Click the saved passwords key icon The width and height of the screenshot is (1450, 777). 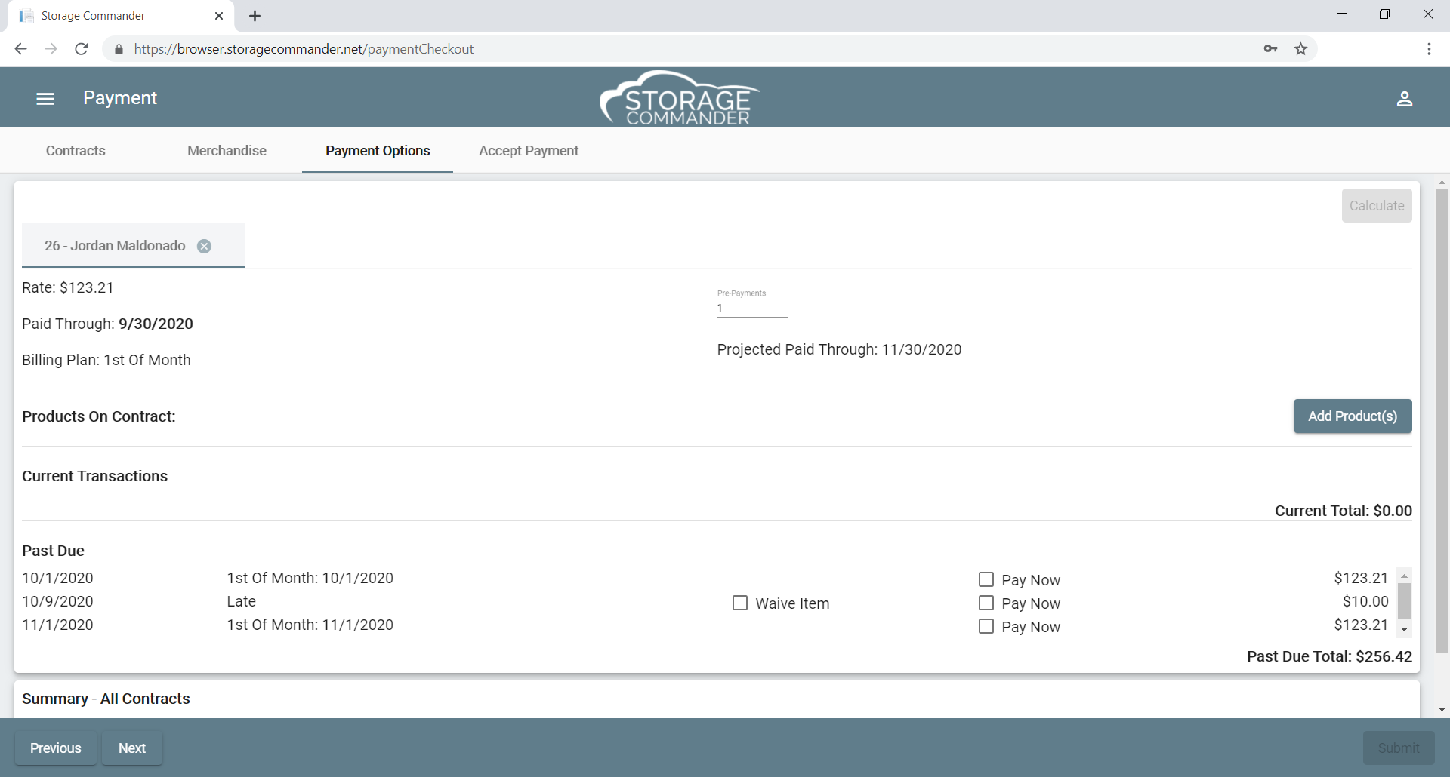pyautogui.click(x=1271, y=48)
